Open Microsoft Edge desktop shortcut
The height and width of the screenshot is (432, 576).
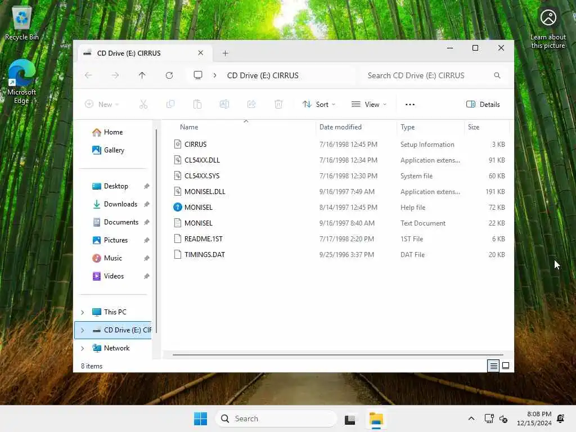pos(22,82)
